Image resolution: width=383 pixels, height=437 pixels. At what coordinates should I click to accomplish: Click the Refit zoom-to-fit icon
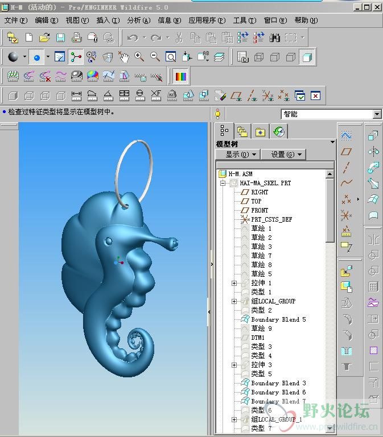click(x=171, y=57)
